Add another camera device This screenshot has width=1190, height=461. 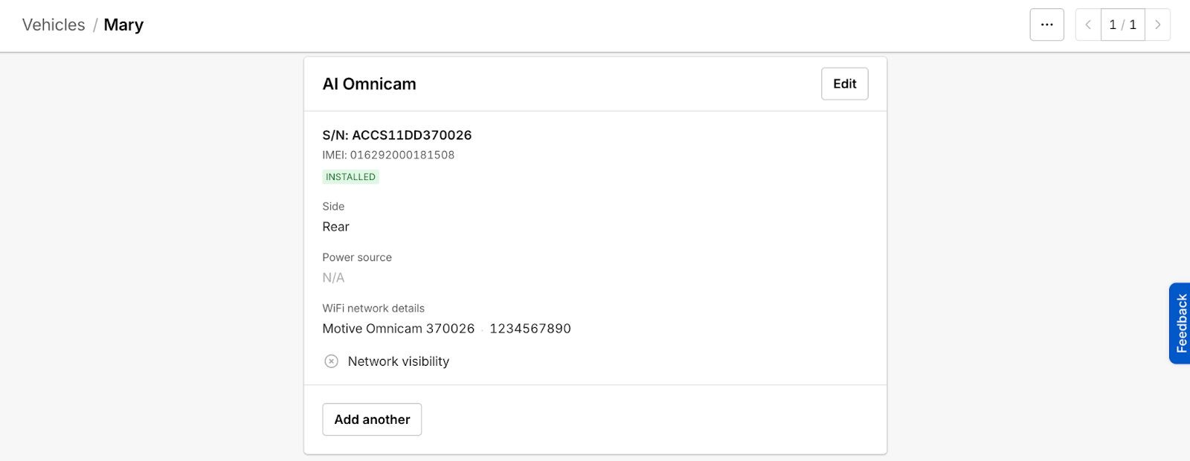372,419
